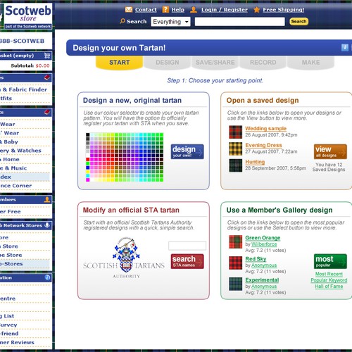Open the Everything search category dropdown
Screen dimensions: 352x352
(170, 22)
